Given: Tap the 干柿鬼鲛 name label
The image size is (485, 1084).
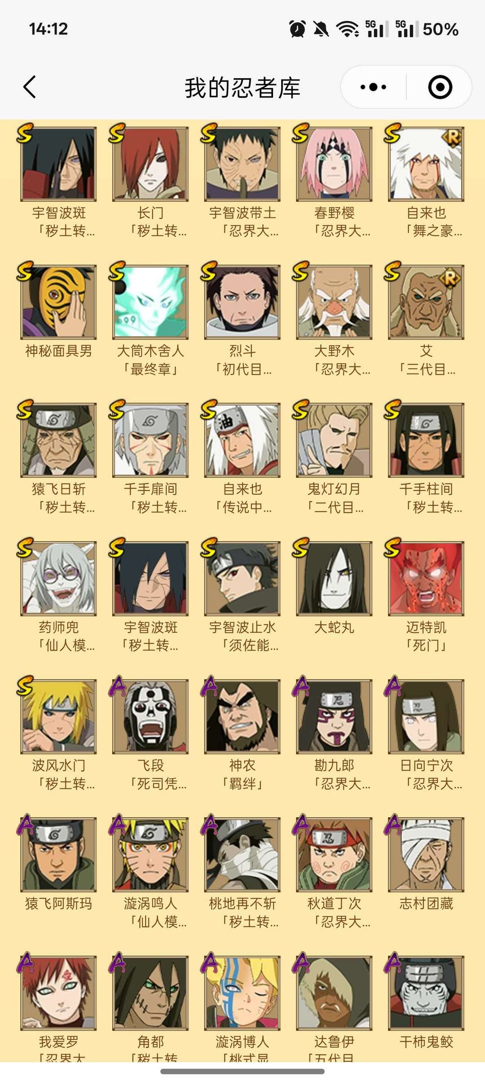Looking at the screenshot, I should tap(426, 1042).
